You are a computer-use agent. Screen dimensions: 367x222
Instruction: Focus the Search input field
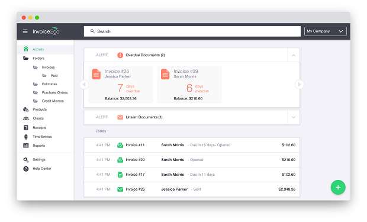[192, 31]
